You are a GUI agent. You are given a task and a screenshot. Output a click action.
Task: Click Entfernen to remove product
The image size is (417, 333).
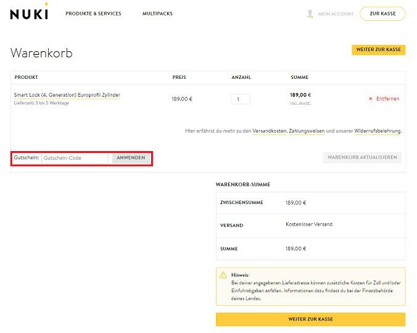388,99
